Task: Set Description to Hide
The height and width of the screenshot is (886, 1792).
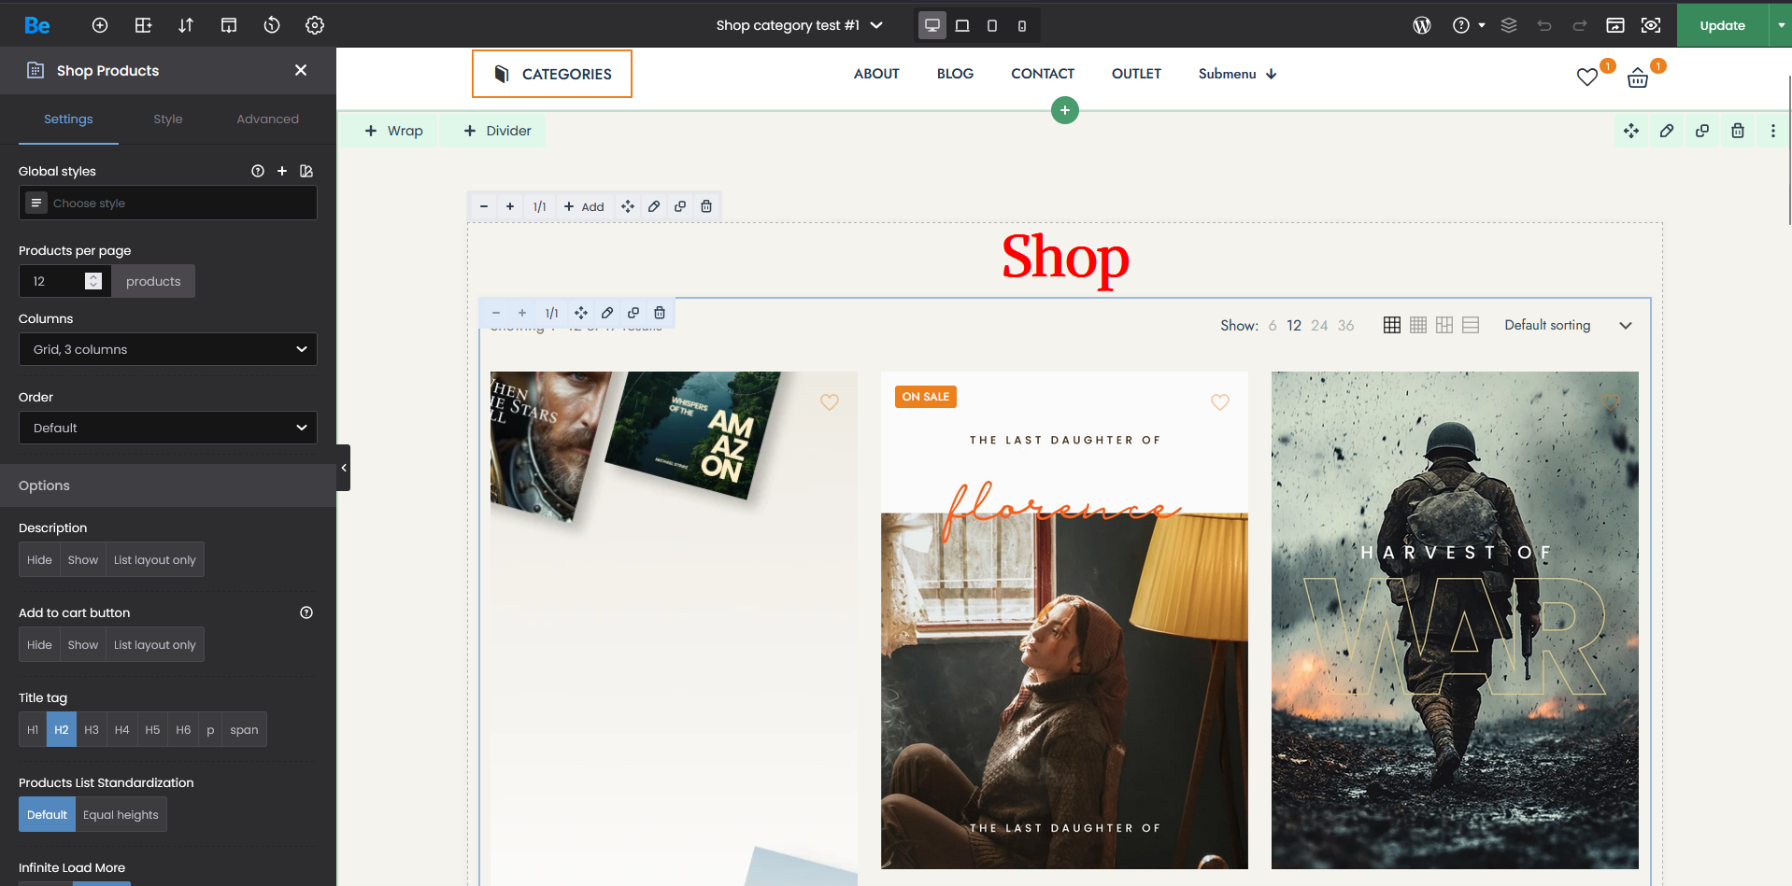Action: coord(39,560)
